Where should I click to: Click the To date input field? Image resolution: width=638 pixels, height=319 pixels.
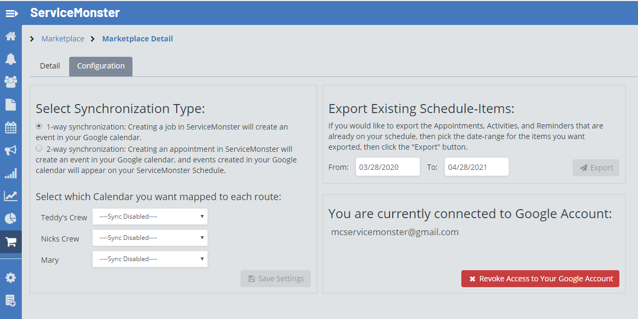coord(476,167)
